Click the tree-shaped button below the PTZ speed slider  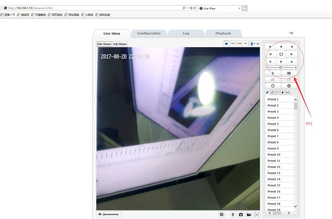[273, 73]
